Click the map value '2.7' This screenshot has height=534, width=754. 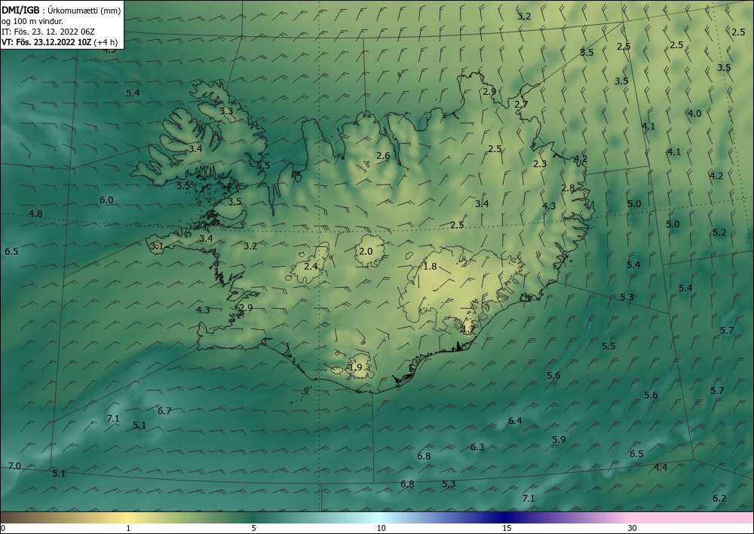click(521, 104)
